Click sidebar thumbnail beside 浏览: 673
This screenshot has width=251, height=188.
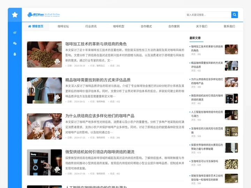[231, 148]
